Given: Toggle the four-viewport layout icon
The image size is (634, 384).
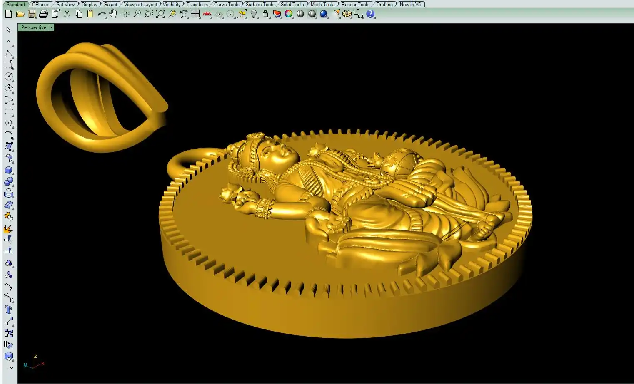Looking at the screenshot, I should click(195, 14).
